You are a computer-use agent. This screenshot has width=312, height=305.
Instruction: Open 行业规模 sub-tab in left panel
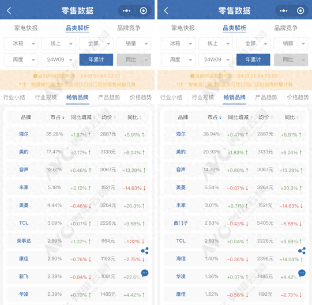pyautogui.click(x=46, y=97)
